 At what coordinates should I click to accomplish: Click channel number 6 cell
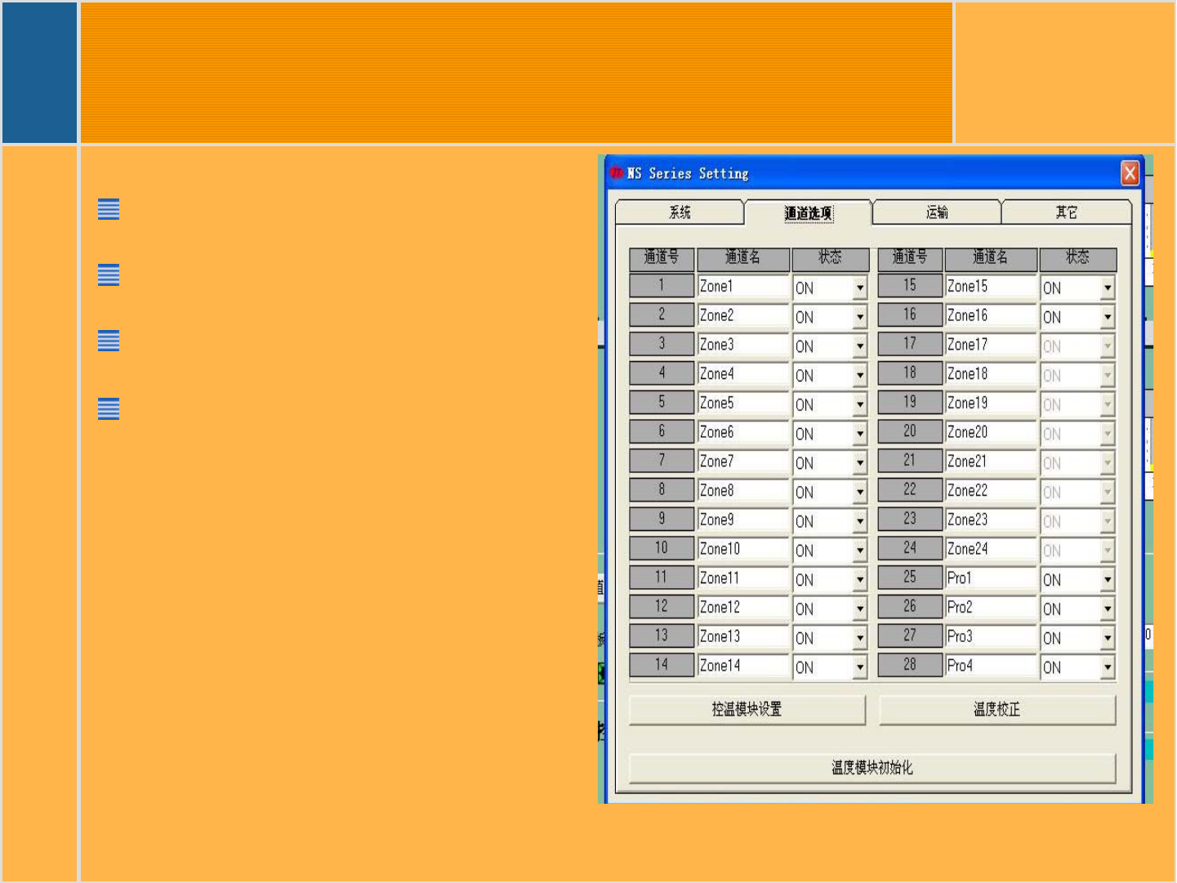662,431
